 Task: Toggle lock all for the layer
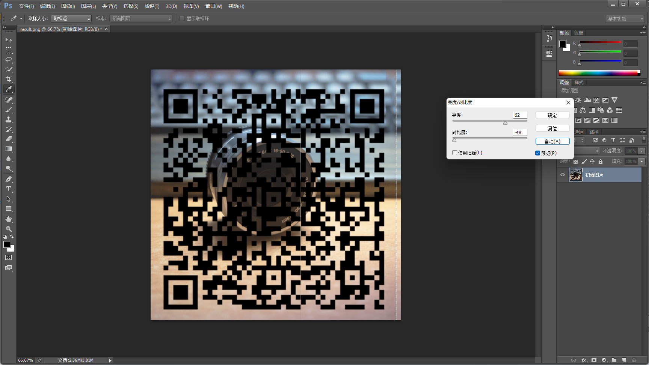[601, 161]
